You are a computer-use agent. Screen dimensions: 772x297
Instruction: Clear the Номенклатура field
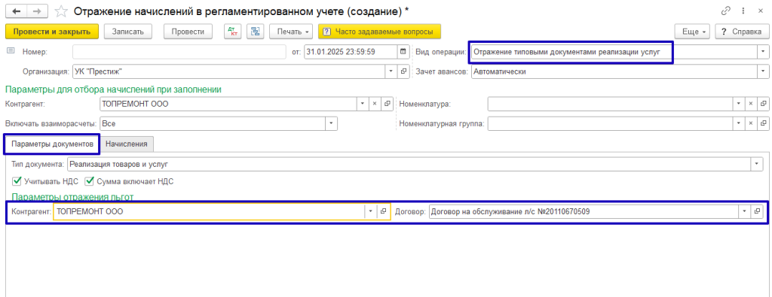coord(750,104)
